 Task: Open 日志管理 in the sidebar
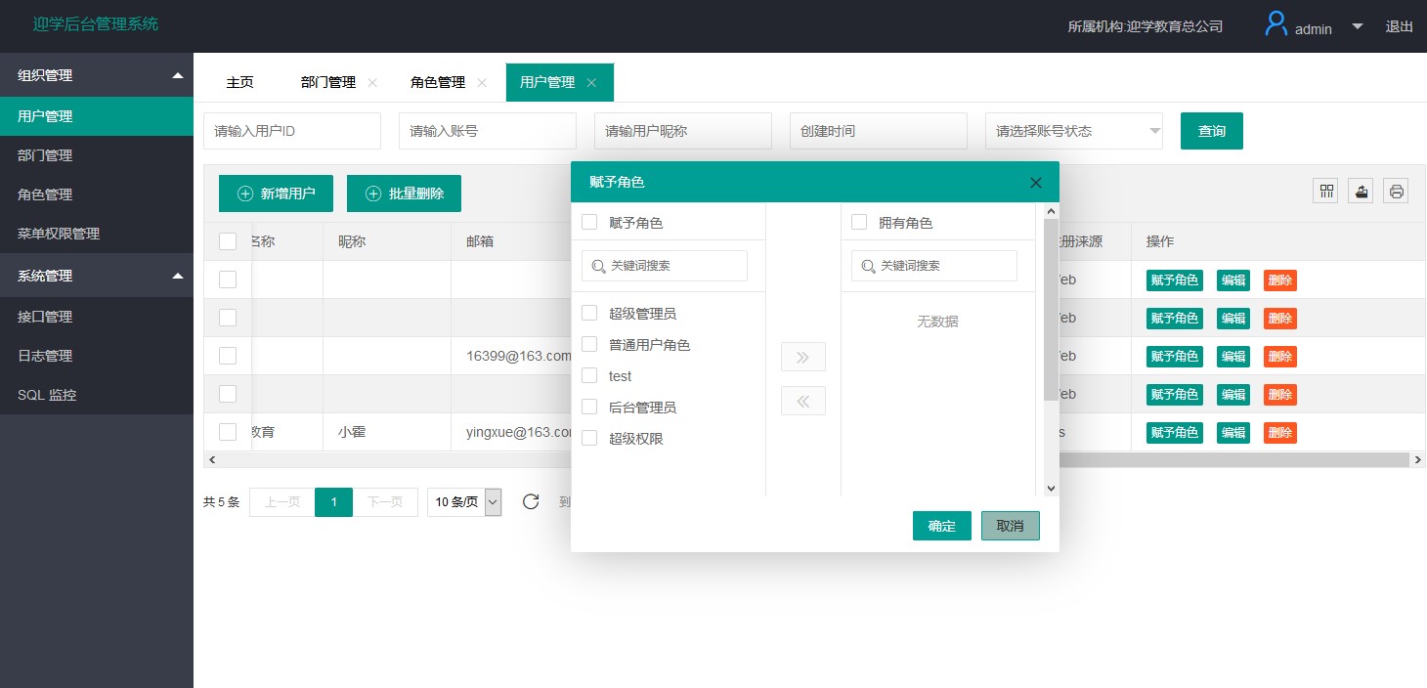[x=45, y=356]
